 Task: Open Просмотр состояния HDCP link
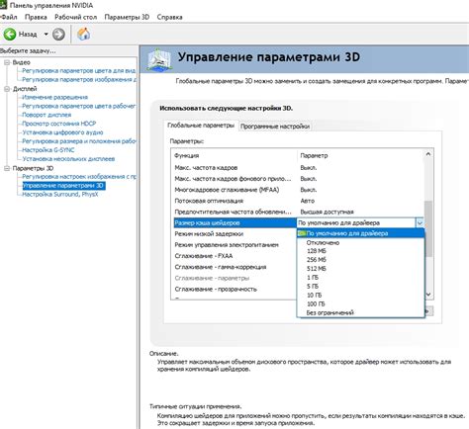pyautogui.click(x=59, y=124)
